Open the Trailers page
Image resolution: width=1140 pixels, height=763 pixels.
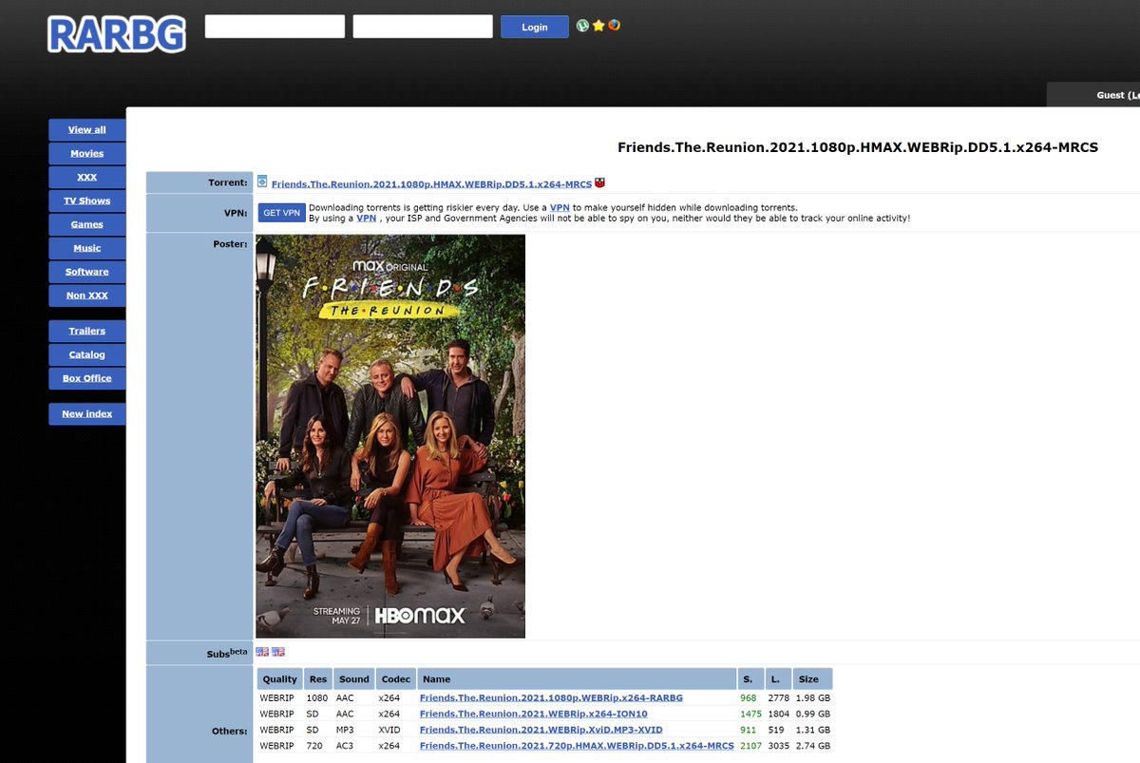[87, 331]
